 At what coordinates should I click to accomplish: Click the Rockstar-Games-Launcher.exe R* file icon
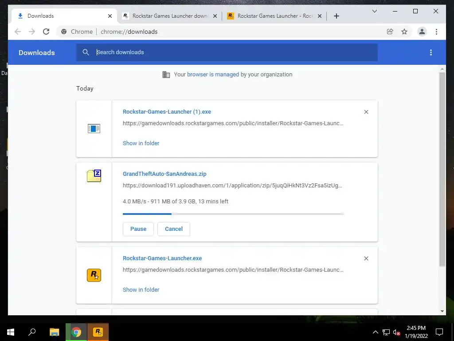pos(94,275)
